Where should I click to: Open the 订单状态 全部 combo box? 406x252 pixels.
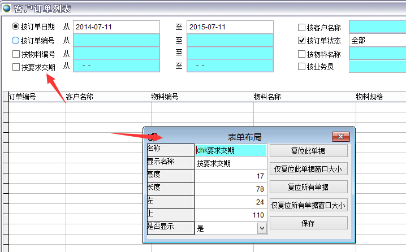coord(377,40)
